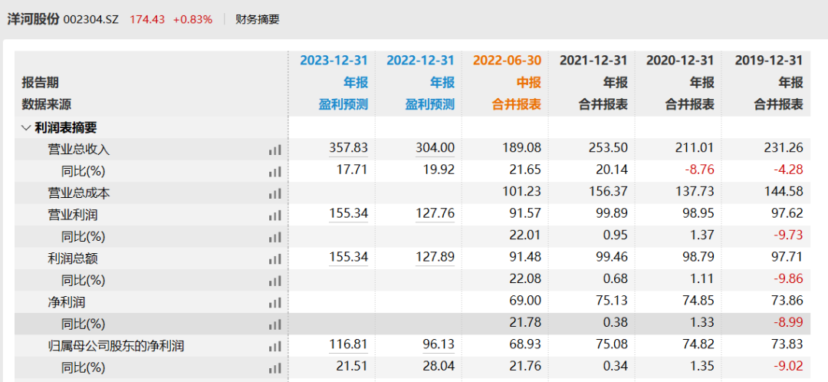
Task: Click the 2019-12-31 column header
Action: click(x=769, y=61)
